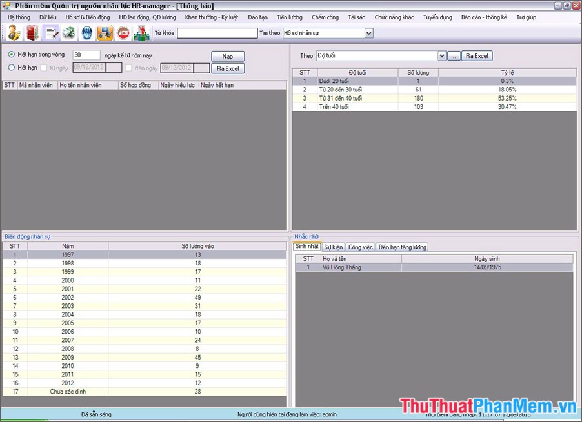Select the organization chart toolbar icon
The height and width of the screenshot is (422, 582).
[141, 32]
